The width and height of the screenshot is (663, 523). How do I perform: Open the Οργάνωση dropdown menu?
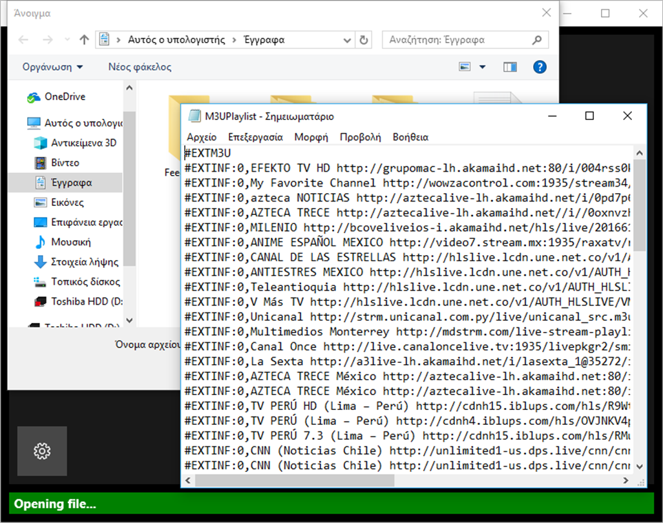52,67
